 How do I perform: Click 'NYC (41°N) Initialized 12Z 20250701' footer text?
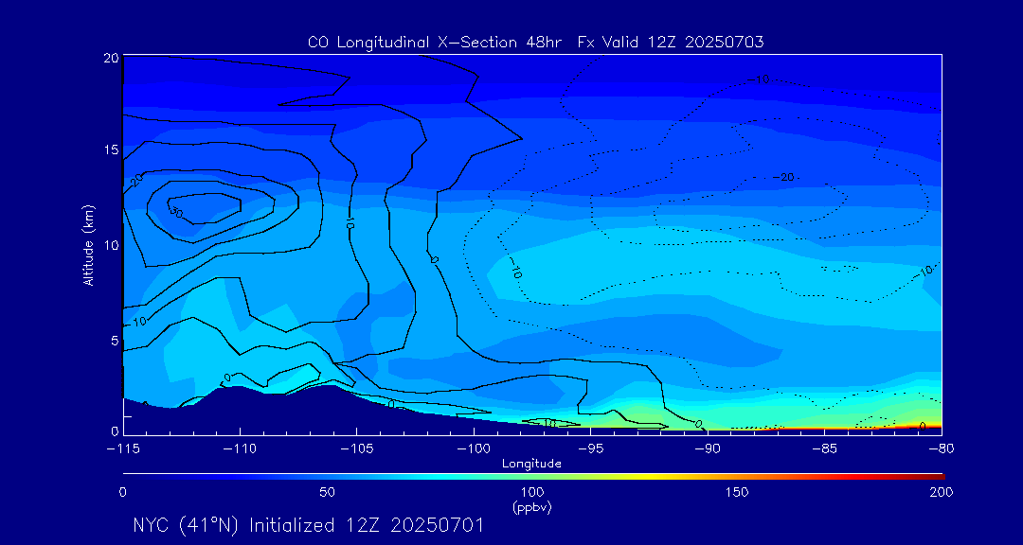pos(309,525)
